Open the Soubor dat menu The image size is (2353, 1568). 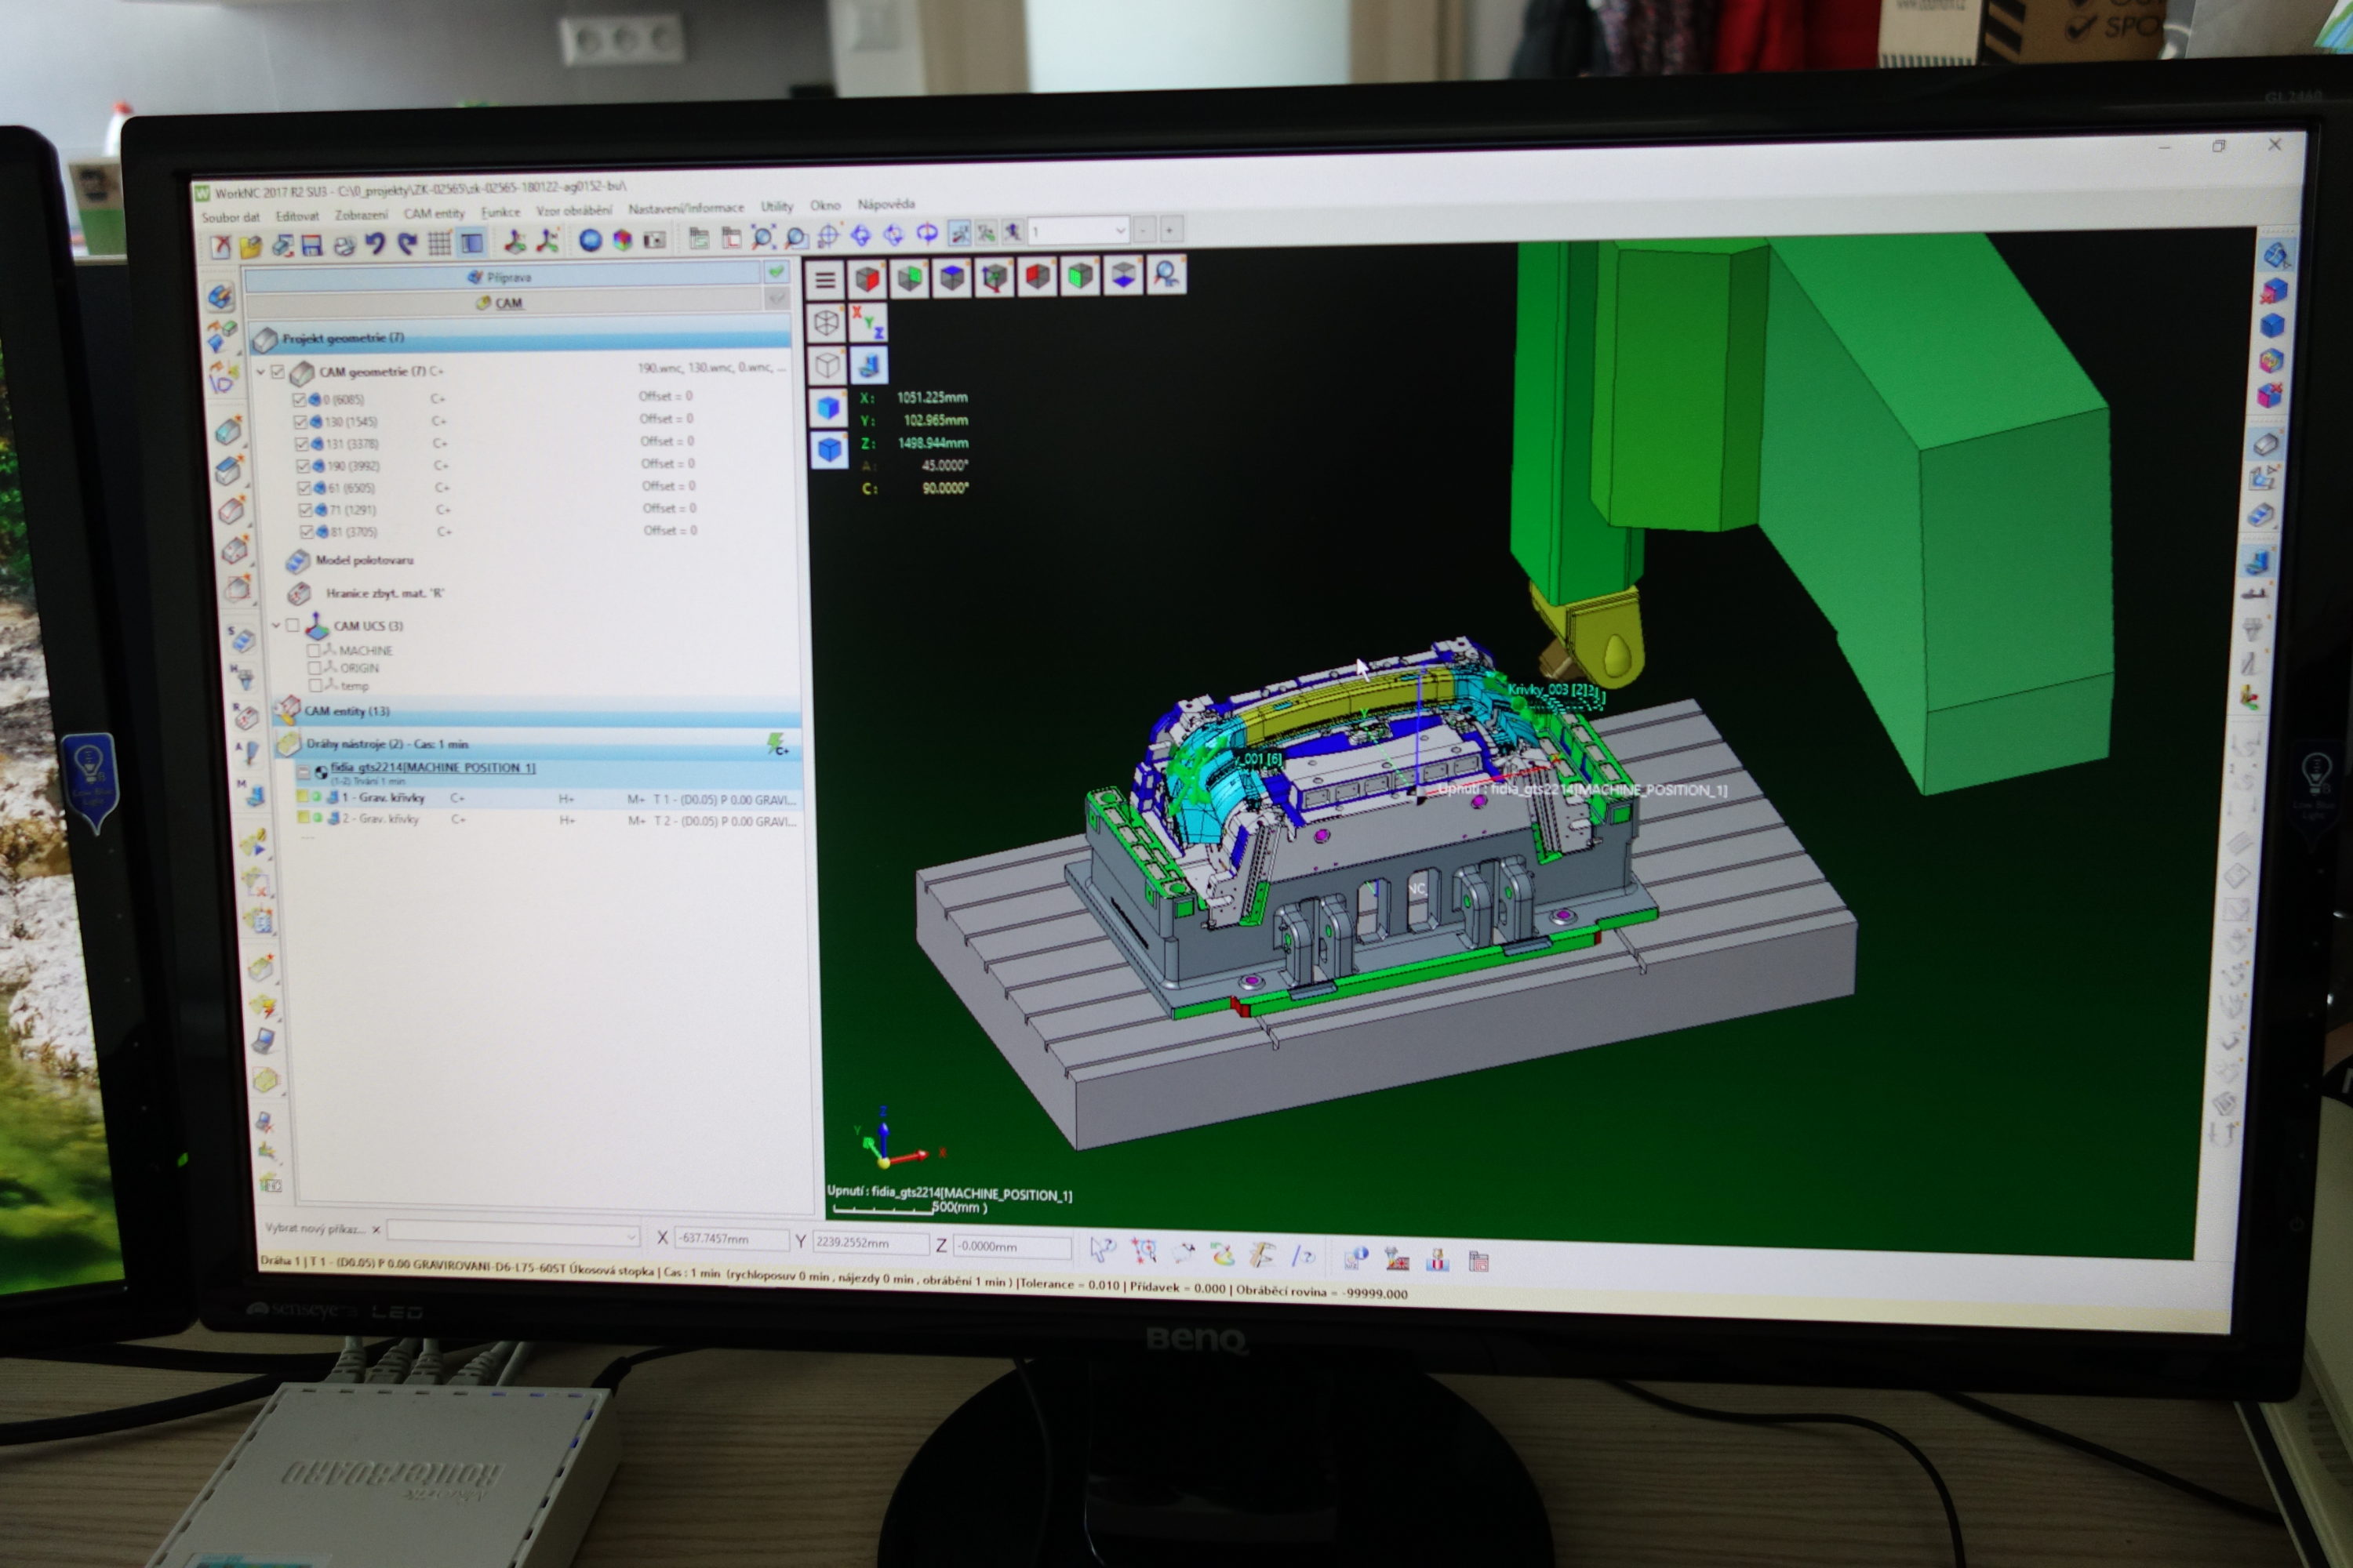(x=230, y=217)
